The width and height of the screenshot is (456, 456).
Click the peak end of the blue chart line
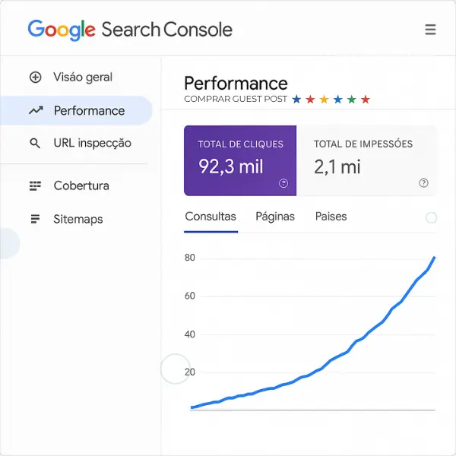[434, 258]
